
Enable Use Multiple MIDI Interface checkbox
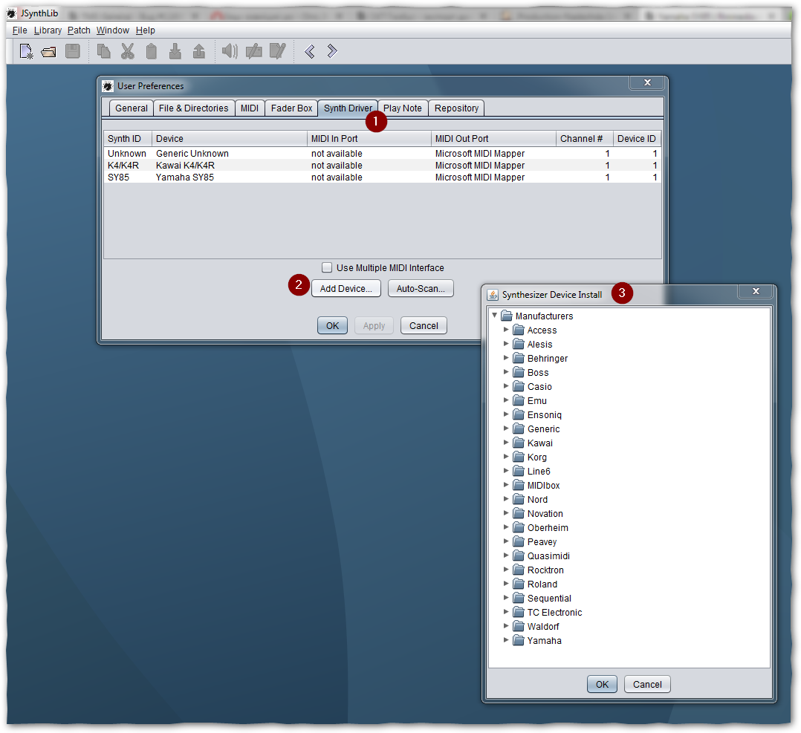click(327, 267)
